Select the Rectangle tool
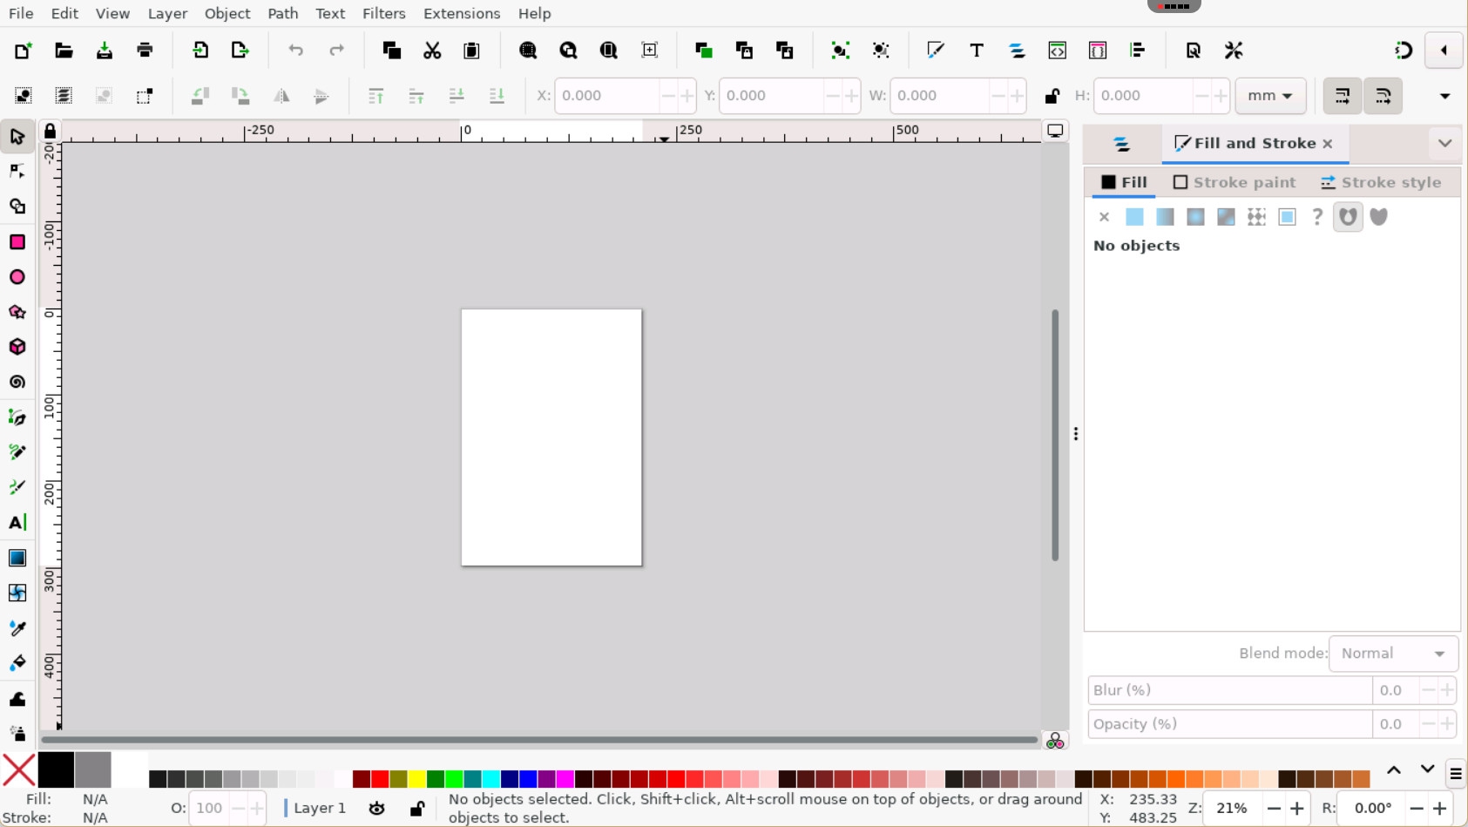1468x827 pixels. coord(17,242)
